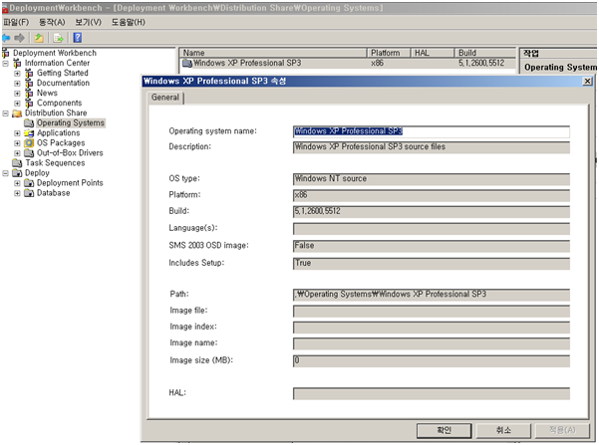The width and height of the screenshot is (599, 445).
Task: Sort list by the Build column header
Action: point(485,53)
